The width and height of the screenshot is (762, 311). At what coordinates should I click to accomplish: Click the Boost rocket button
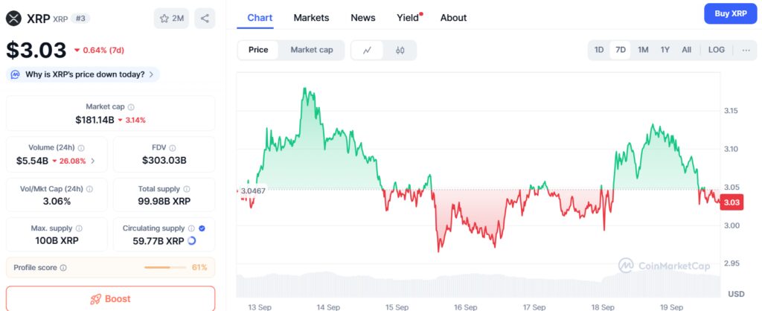tap(110, 298)
